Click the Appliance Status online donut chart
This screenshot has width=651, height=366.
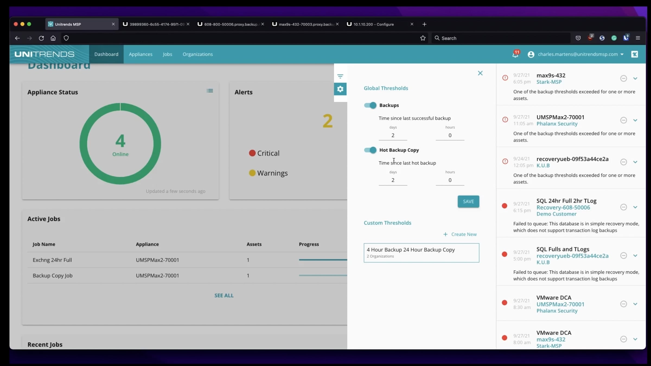point(120,144)
